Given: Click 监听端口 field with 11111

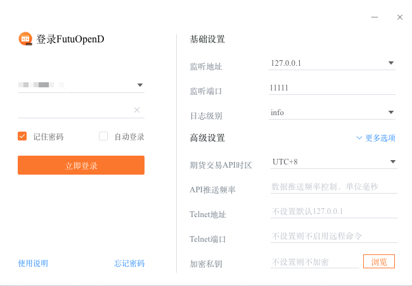Looking at the screenshot, I should tap(332, 88).
